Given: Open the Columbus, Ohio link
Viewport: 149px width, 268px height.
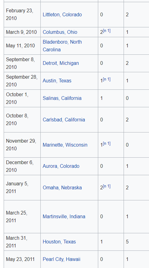Looking at the screenshot, I should point(60,32).
